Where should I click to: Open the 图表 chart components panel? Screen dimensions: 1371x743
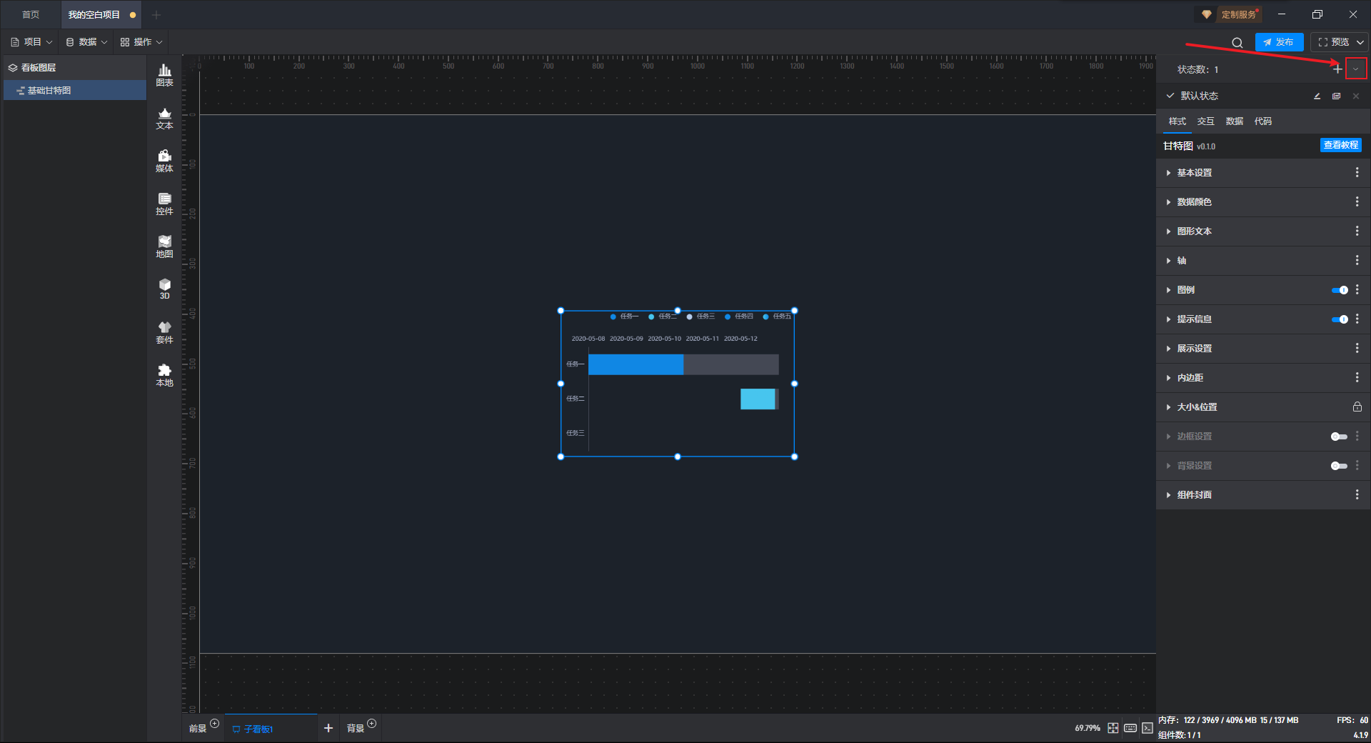[164, 75]
